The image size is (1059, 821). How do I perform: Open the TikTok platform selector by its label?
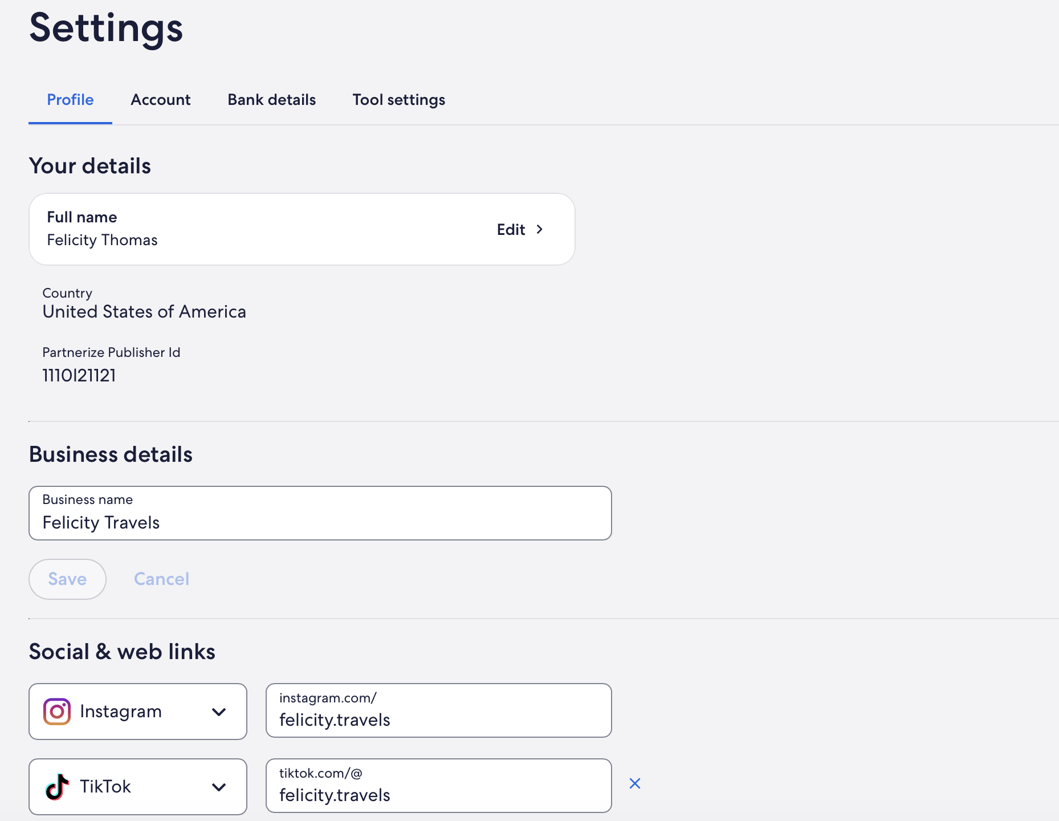[105, 787]
